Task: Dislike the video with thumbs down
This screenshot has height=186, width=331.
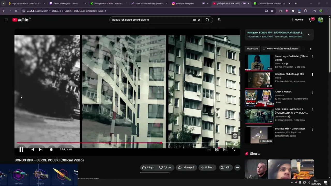Action: point(165,167)
